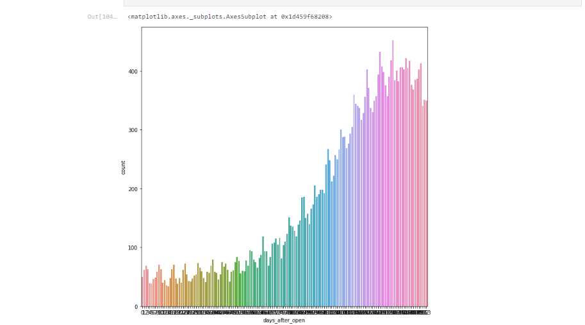Click the overlapping x-axis tick labels row

(284, 312)
